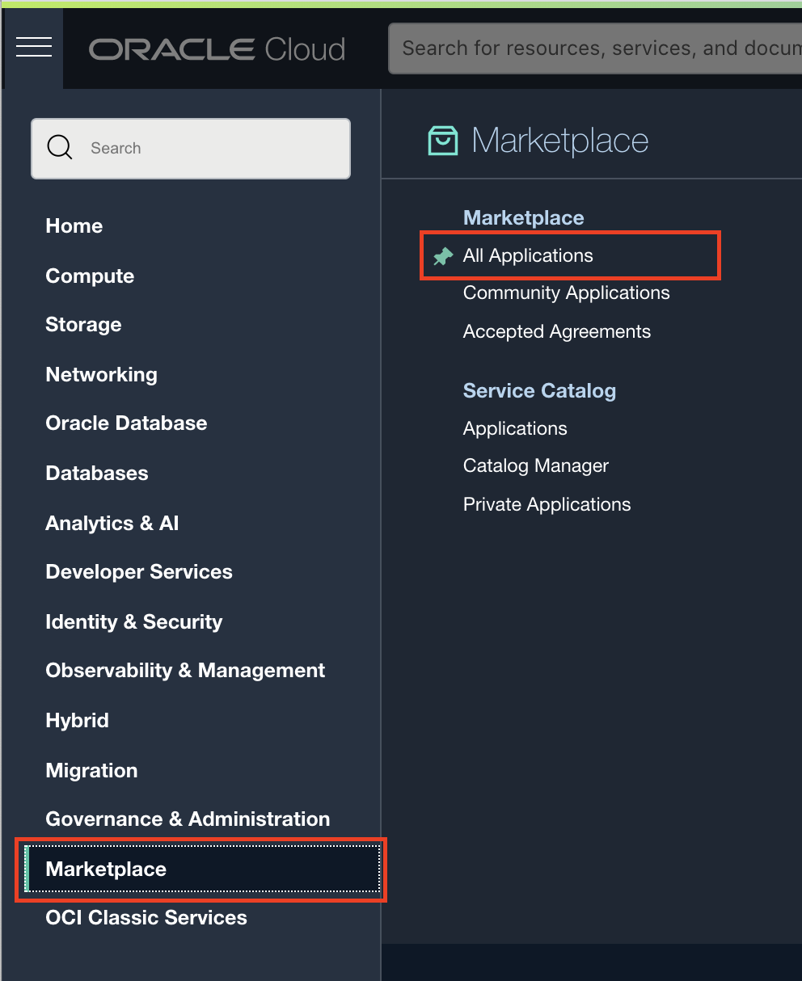Click the Service Catalog heading link

(539, 391)
